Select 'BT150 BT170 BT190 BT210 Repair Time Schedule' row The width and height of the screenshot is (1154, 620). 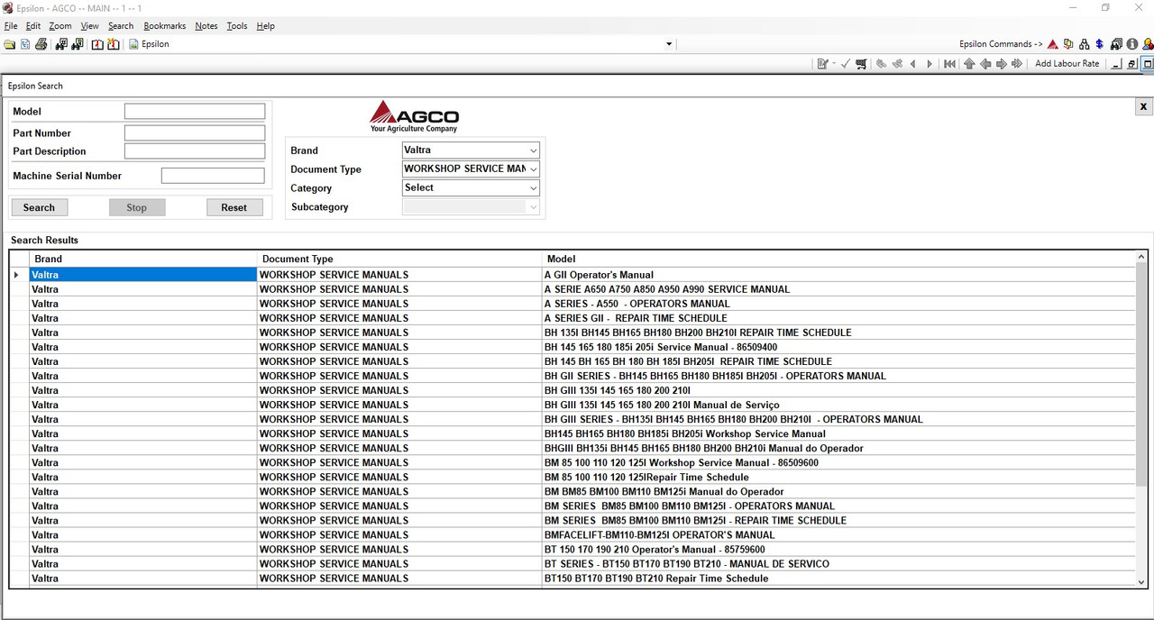pyautogui.click(x=573, y=579)
